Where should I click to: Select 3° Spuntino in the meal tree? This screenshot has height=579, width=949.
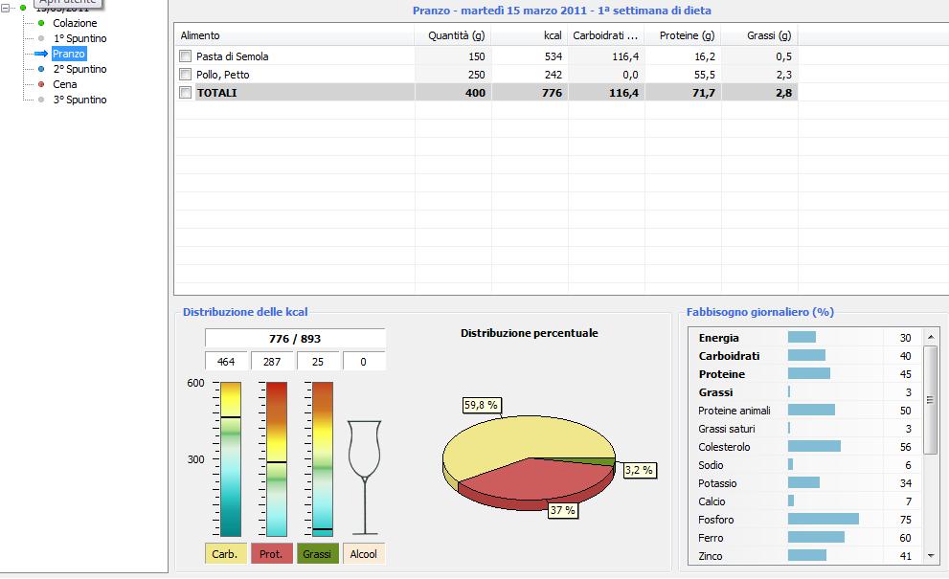pyautogui.click(x=79, y=100)
